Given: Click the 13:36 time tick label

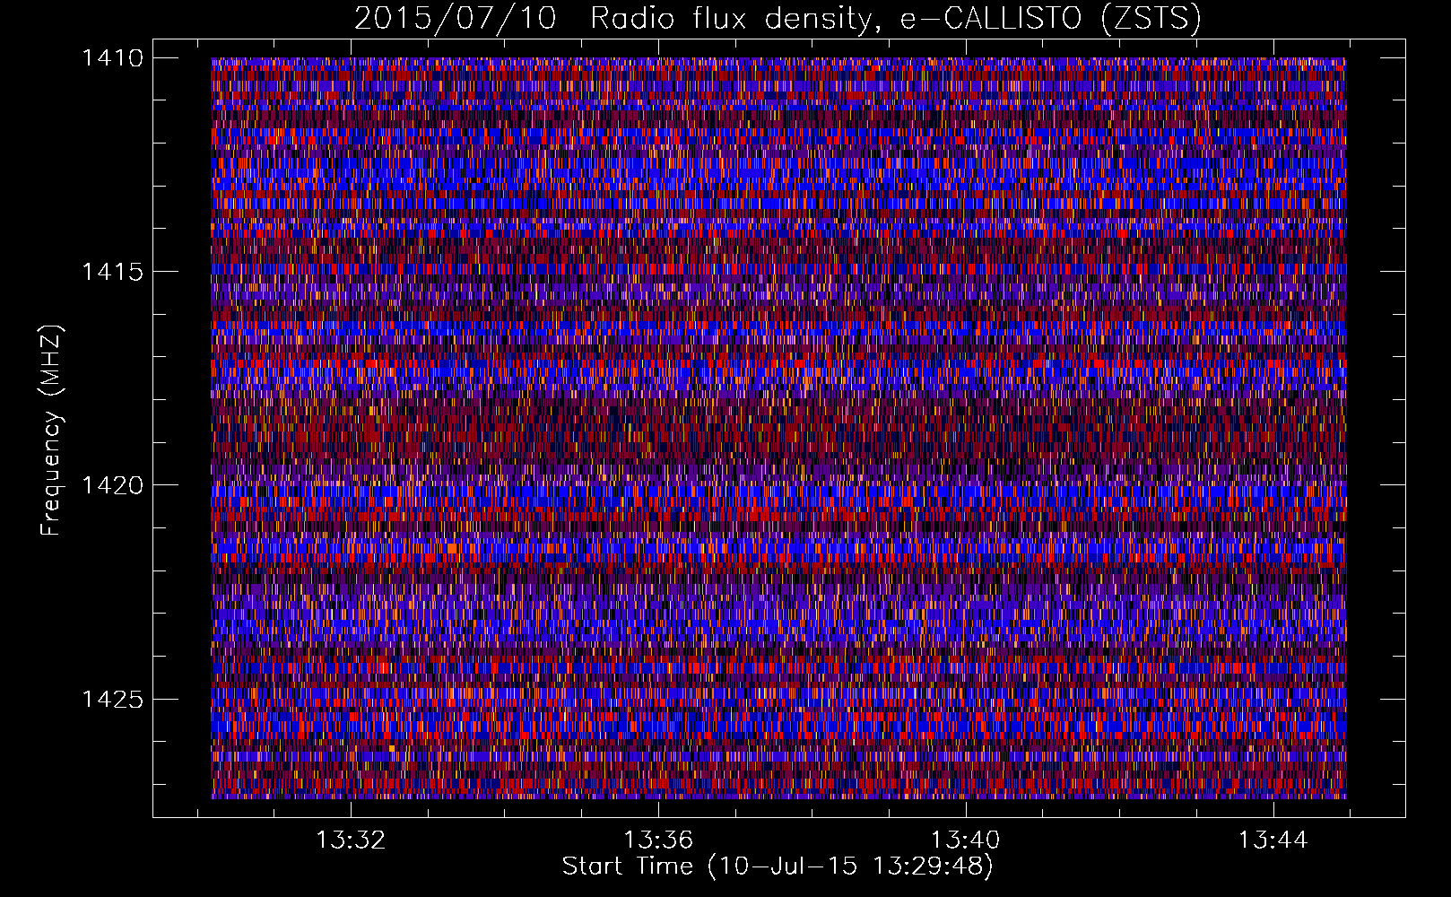Looking at the screenshot, I should tap(658, 840).
